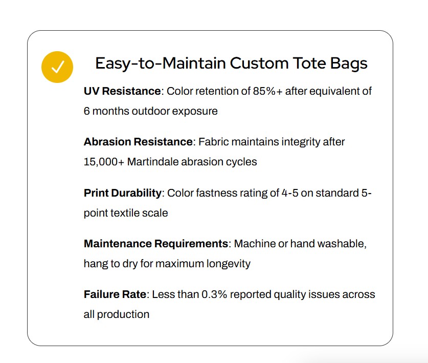The height and width of the screenshot is (363, 428).
Task: Click the word "Easy-to-Maintain" in the title
Action: click(x=160, y=63)
